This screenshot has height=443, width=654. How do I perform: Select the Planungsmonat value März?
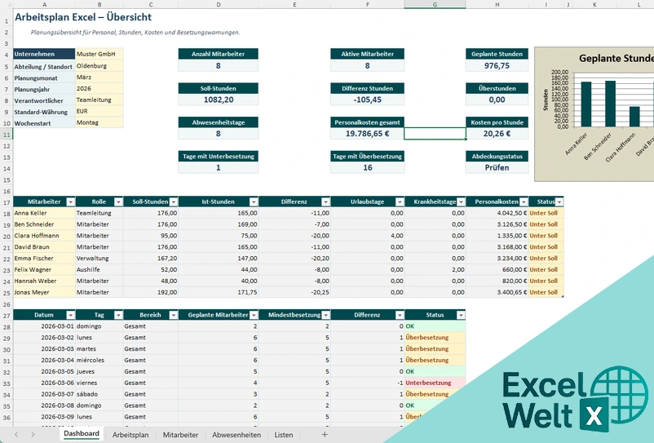point(99,78)
